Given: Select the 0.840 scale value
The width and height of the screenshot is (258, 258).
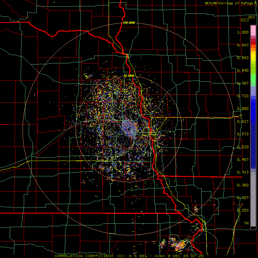Looking at the screenshot, I should [243, 71].
